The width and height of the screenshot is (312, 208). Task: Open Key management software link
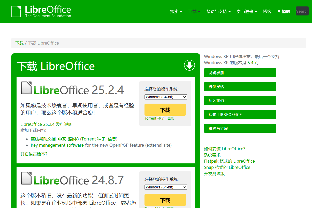coord(57,145)
